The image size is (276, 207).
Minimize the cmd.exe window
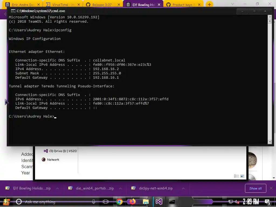pos(242,11)
